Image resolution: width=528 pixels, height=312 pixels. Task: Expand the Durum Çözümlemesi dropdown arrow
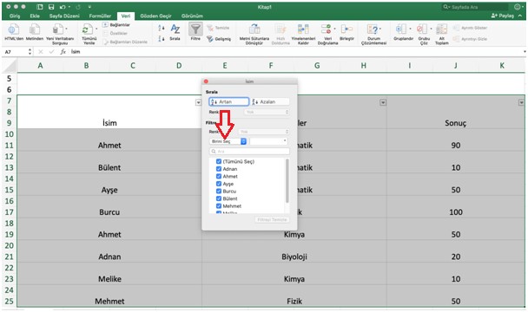pos(380,29)
